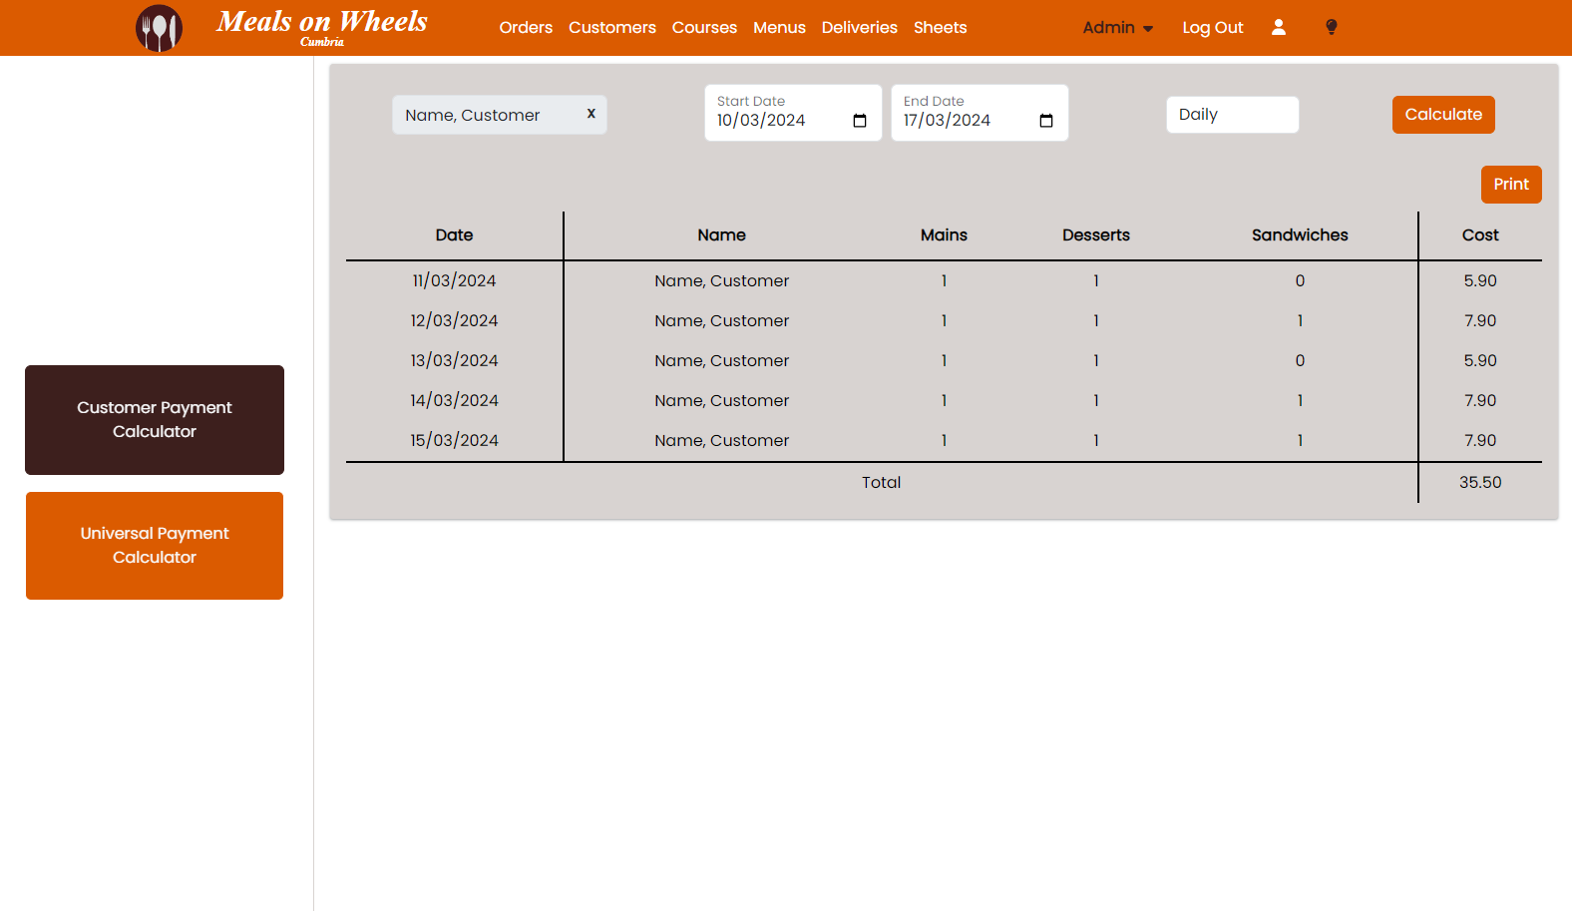Click the End Date field value 17/03/2024
Screen dimensions: 1572x911
pos(948,121)
